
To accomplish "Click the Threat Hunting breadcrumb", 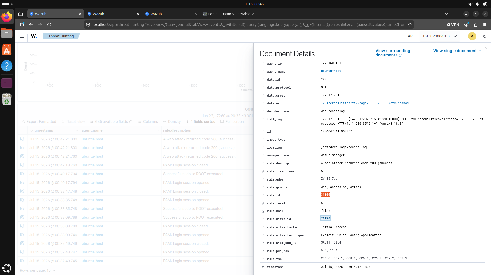I will [x=61, y=36].
